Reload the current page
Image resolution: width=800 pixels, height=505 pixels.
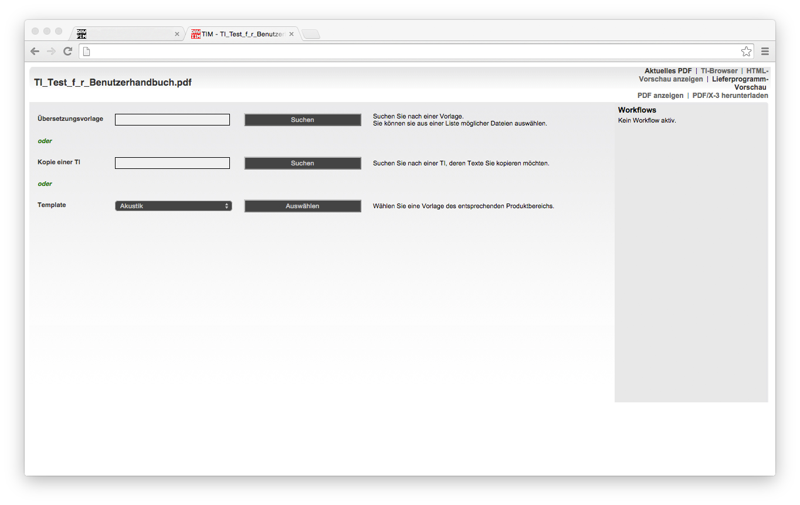pos(67,52)
